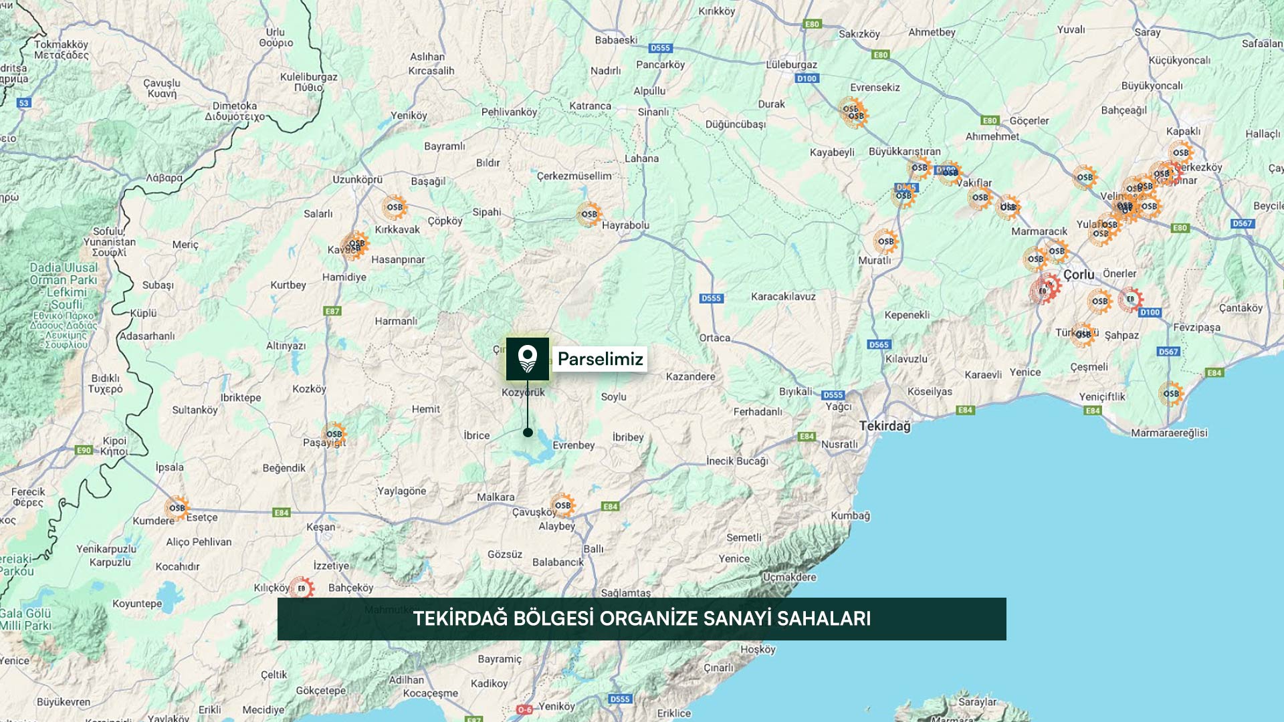Viewport: 1284px width, 722px height.
Task: Click the Keşan town label
Action: coord(321,527)
